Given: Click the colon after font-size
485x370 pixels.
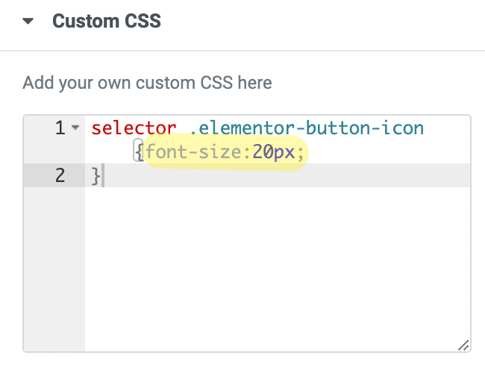Looking at the screenshot, I should click(247, 153).
